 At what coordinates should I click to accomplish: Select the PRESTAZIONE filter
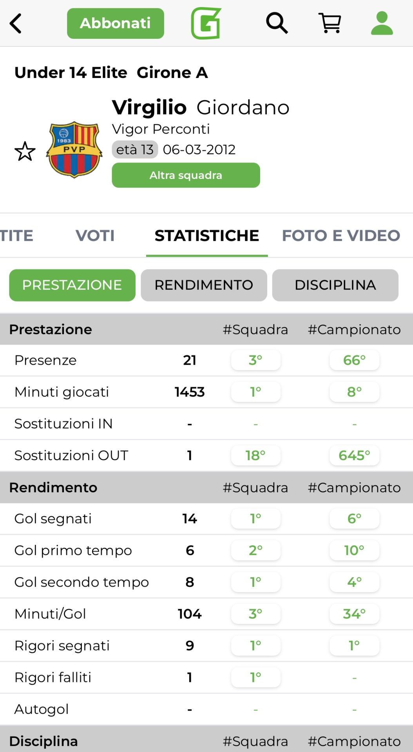[72, 285]
